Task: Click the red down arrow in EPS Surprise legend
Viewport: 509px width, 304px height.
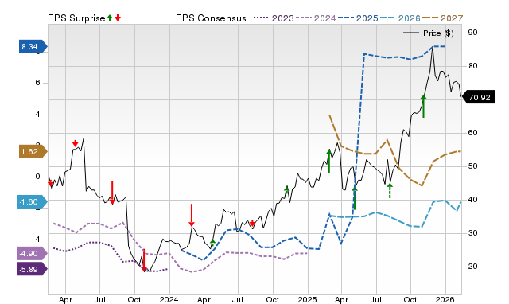Action: coord(118,18)
